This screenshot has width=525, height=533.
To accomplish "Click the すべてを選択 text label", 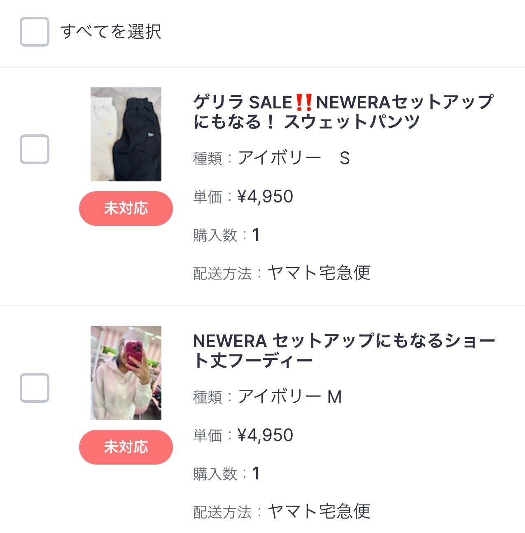I will click(111, 32).
